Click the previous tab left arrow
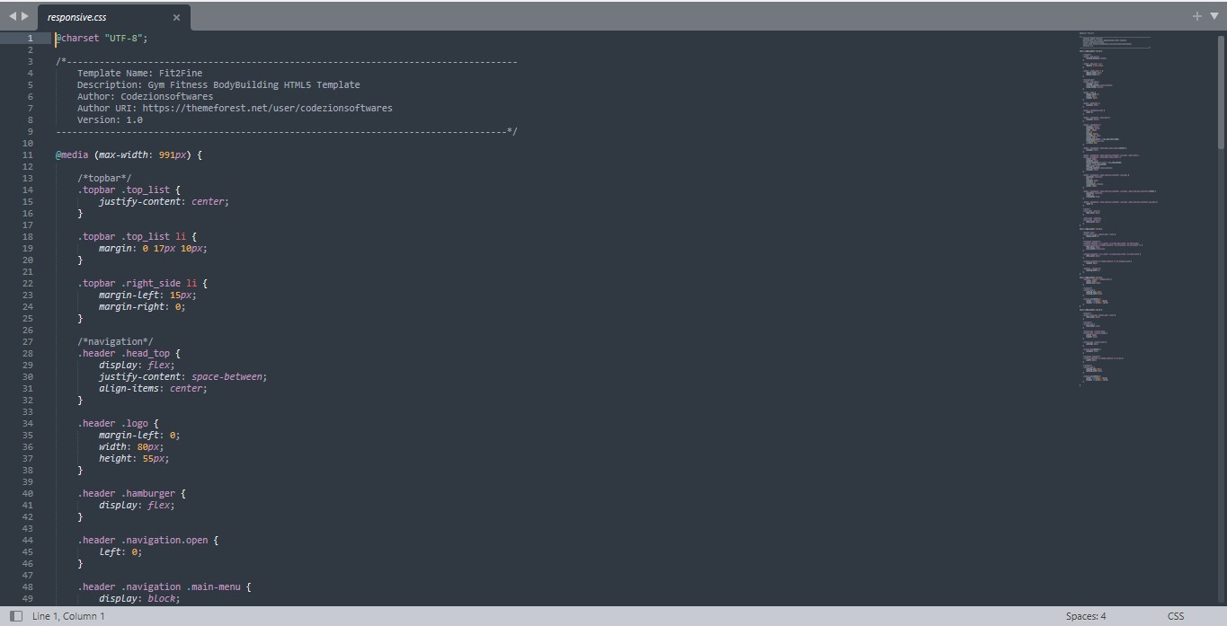The image size is (1227, 626). [13, 16]
